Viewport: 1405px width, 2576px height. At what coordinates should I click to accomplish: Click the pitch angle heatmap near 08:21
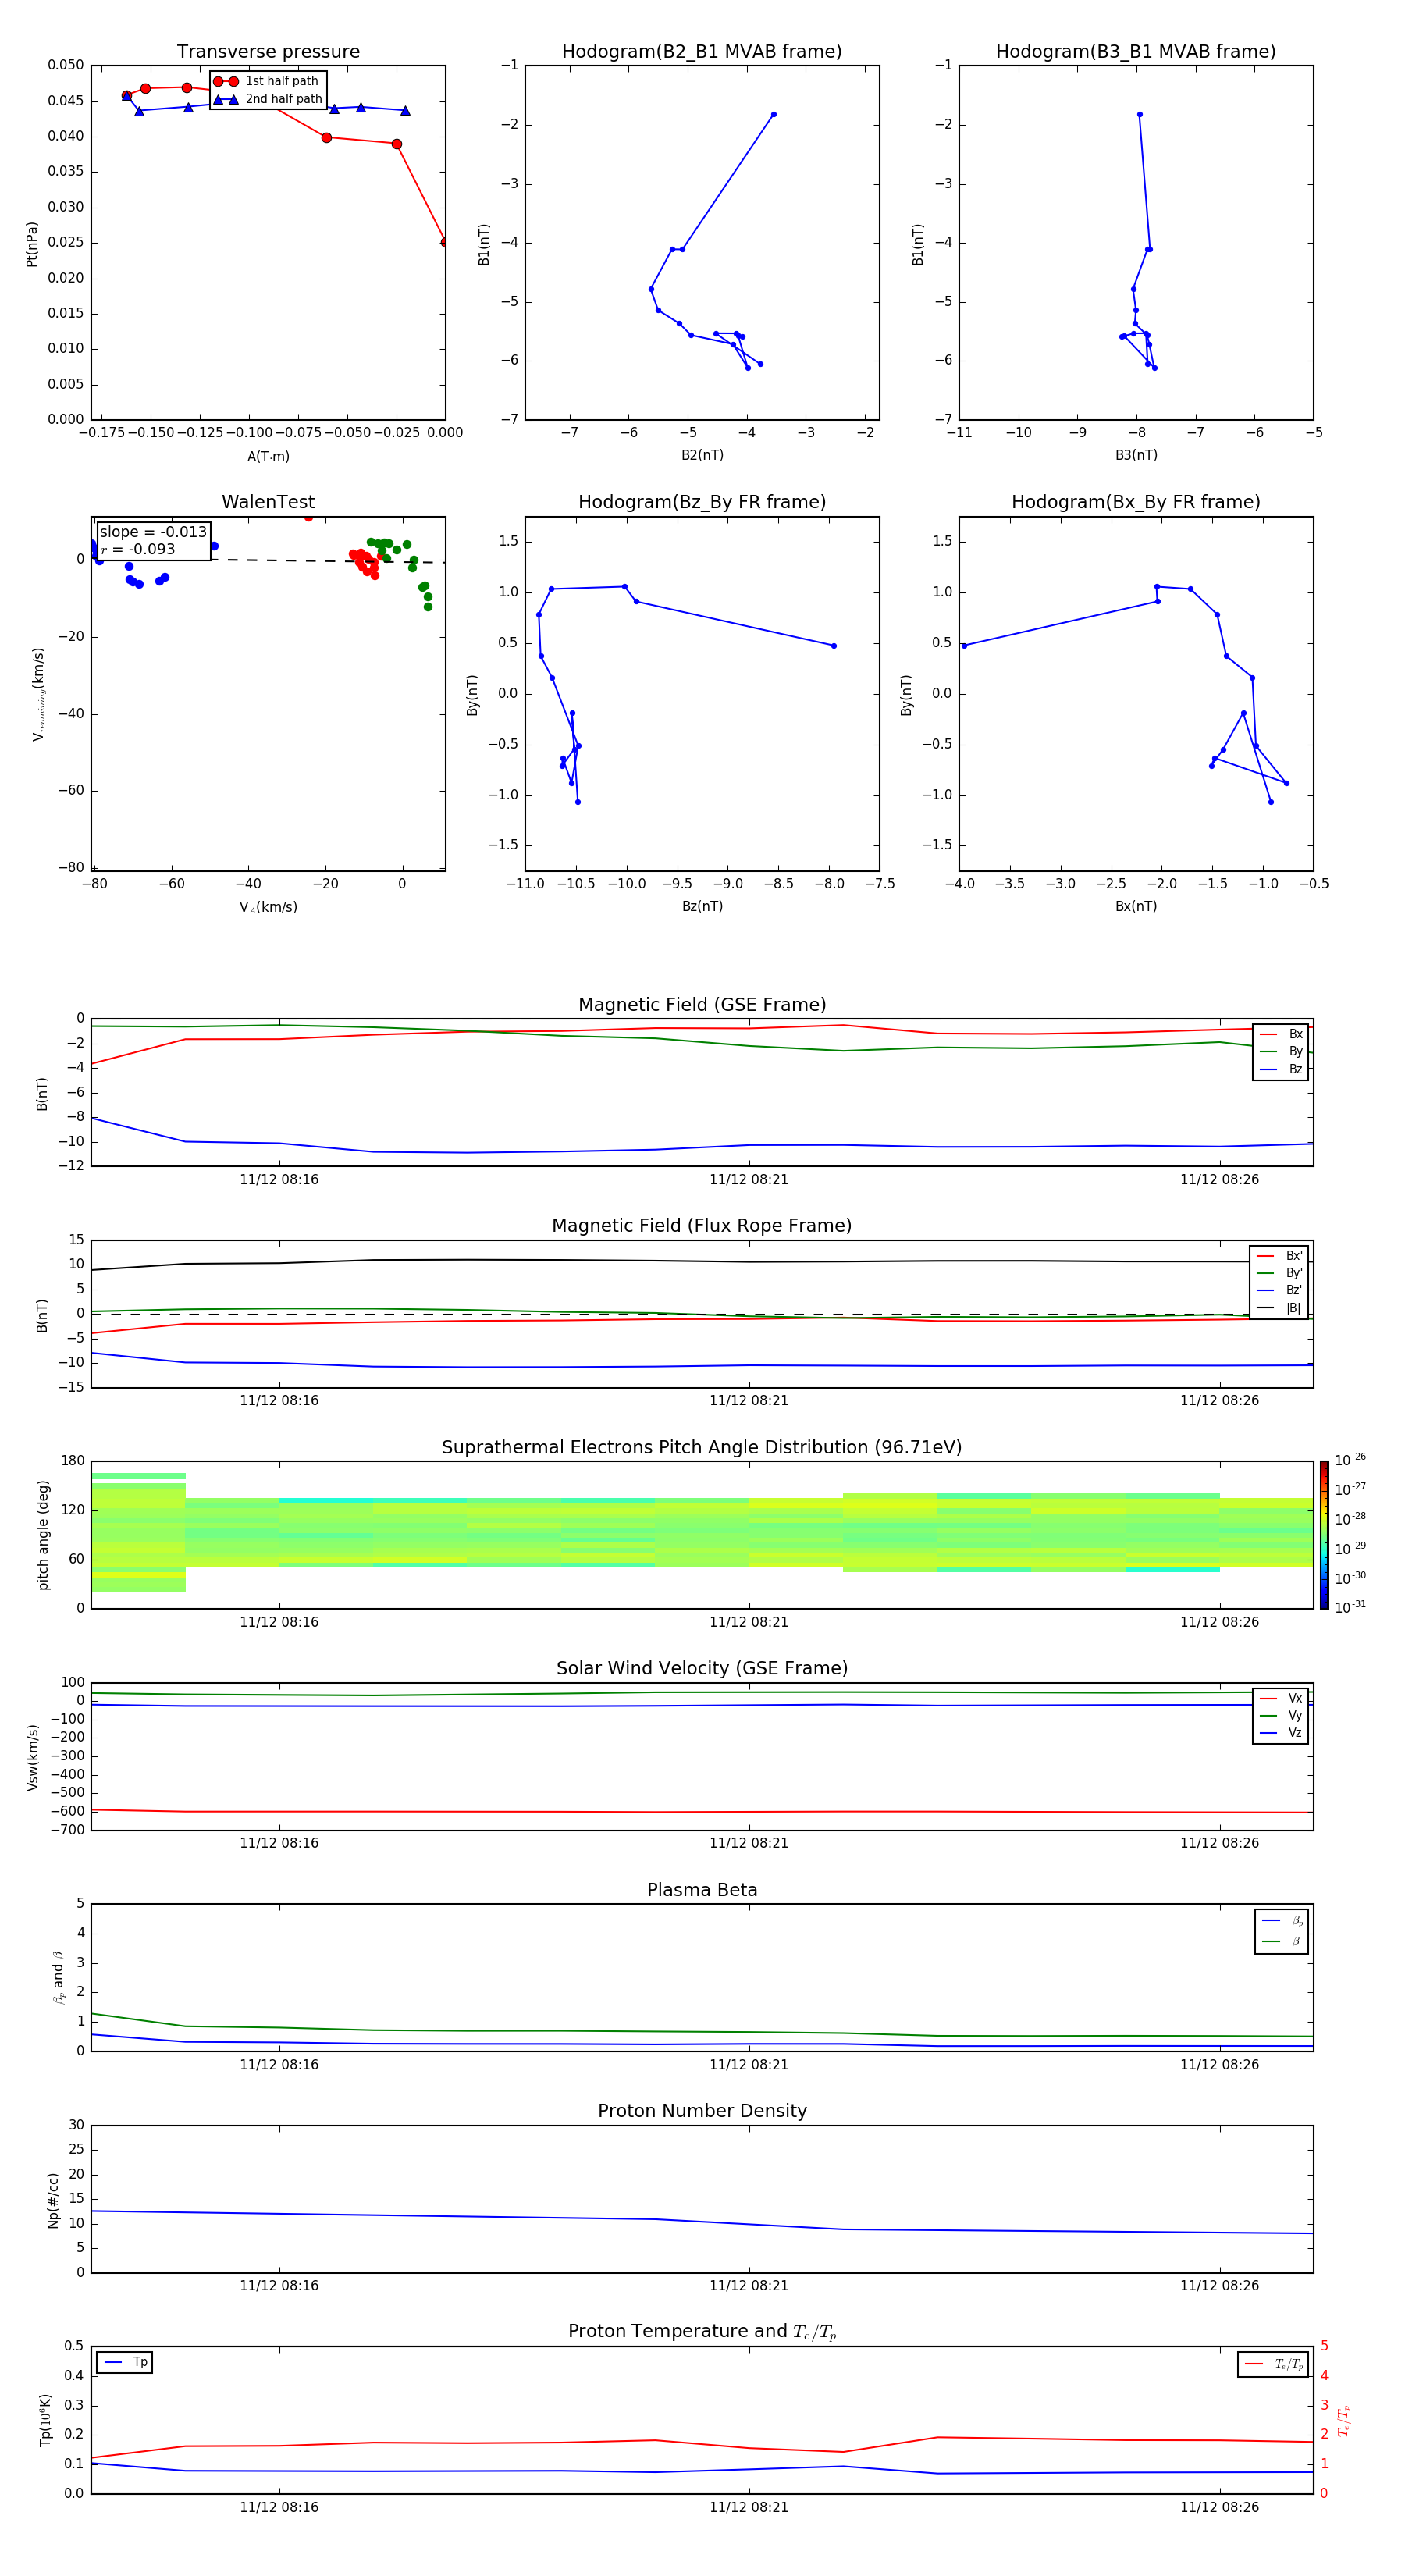[x=749, y=1532]
